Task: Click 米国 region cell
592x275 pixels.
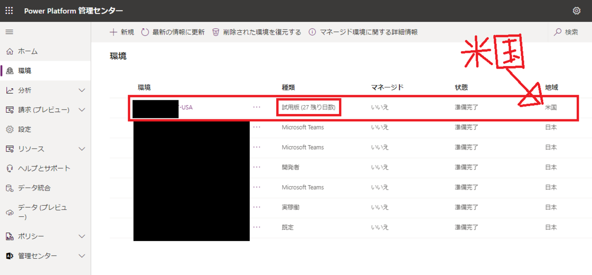Action: [x=551, y=107]
